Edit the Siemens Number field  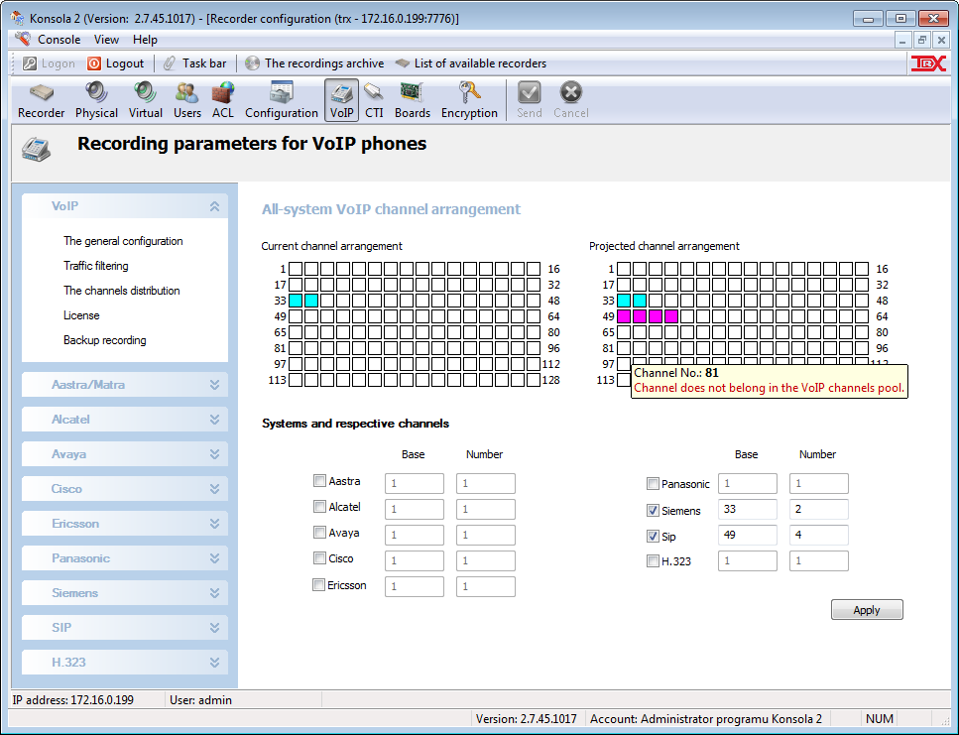tap(819, 510)
